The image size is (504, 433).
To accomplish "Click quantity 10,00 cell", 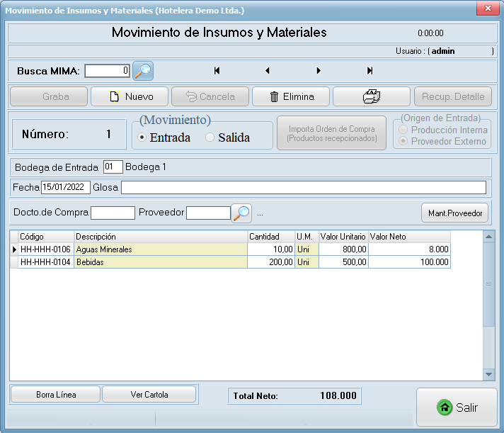I will (271, 249).
